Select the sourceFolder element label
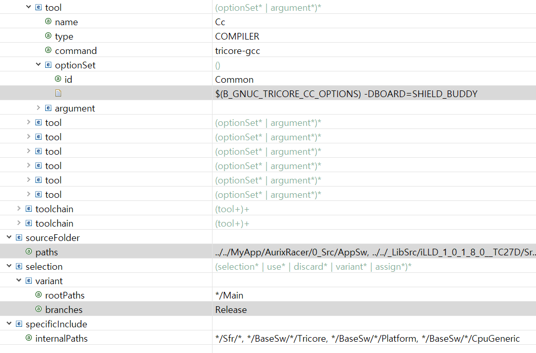536x353 pixels. [53, 238]
